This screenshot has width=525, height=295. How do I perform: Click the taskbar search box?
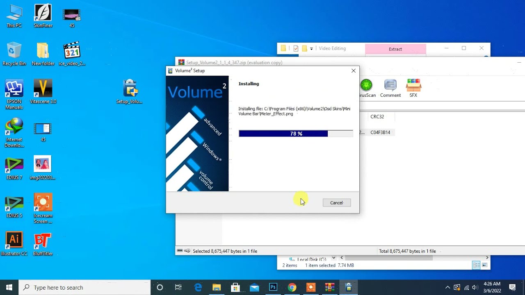[85, 287]
